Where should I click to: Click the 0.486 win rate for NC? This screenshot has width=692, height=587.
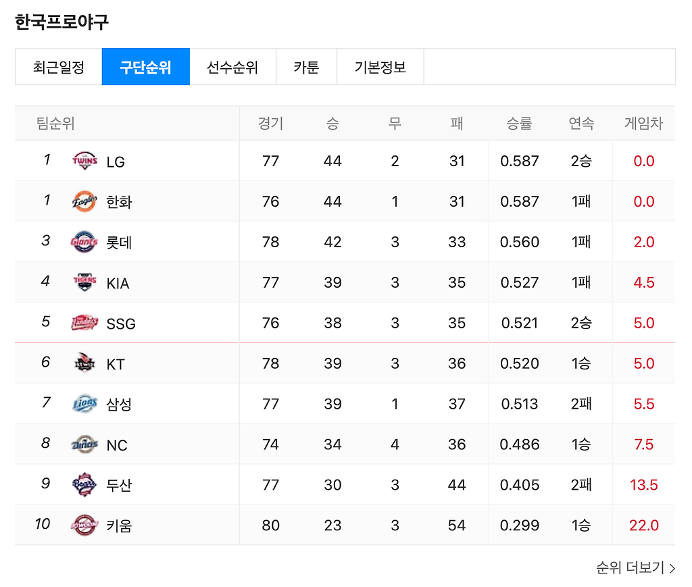520,444
